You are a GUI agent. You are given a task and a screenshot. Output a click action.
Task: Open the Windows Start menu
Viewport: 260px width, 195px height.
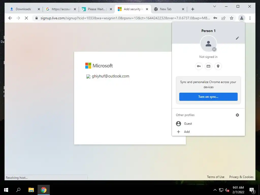[6, 190]
